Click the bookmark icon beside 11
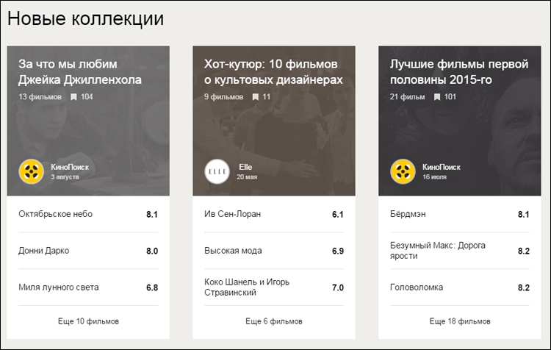The height and width of the screenshot is (350, 551). click(256, 97)
